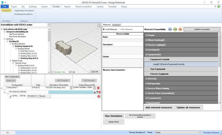Open the ActiveBeam with DOAS water dropdown
Image resolution: width=222 pixels, height=135 pixels.
point(49,25)
